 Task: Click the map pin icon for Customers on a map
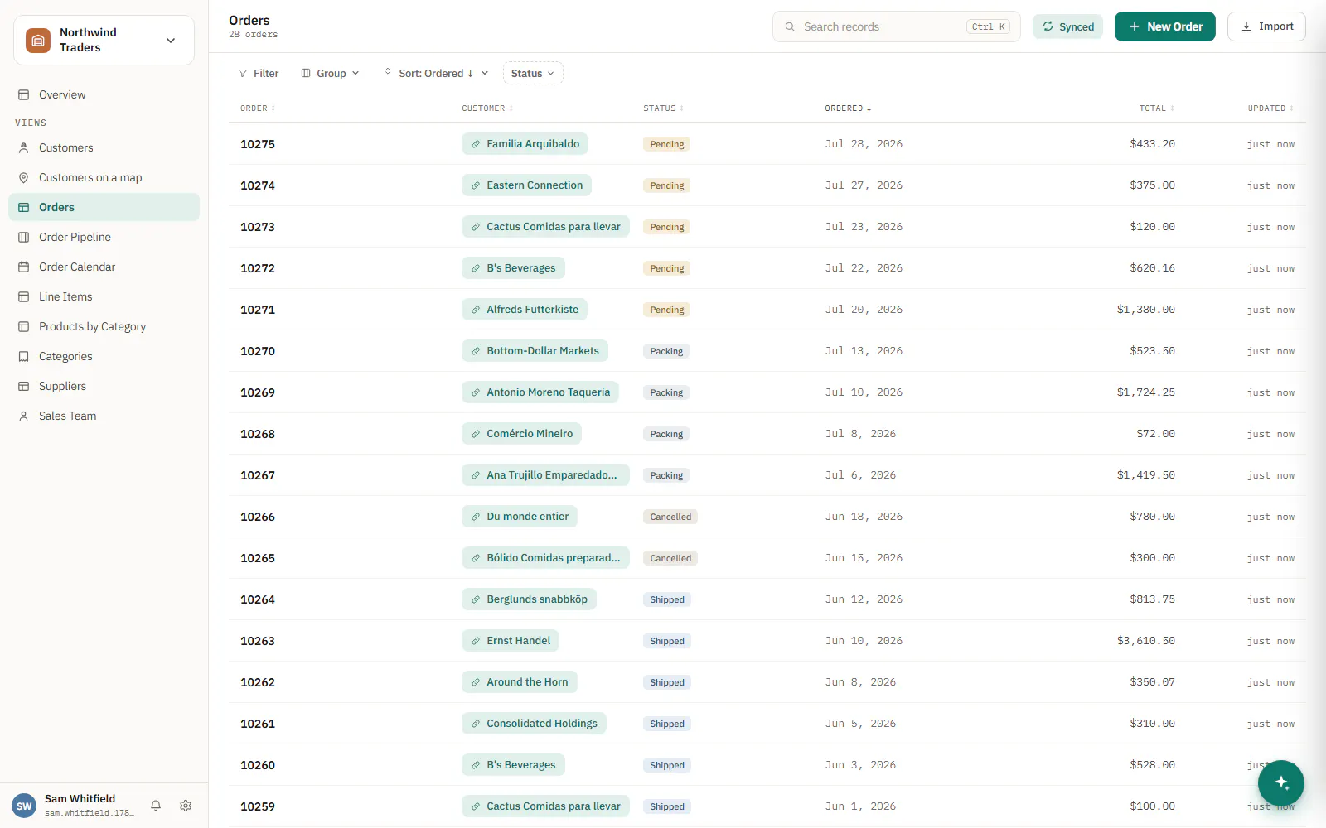pyautogui.click(x=24, y=177)
